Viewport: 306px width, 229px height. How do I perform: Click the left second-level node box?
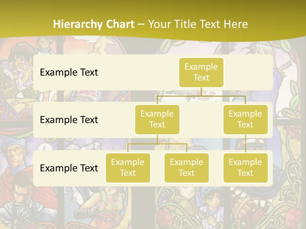click(x=157, y=119)
